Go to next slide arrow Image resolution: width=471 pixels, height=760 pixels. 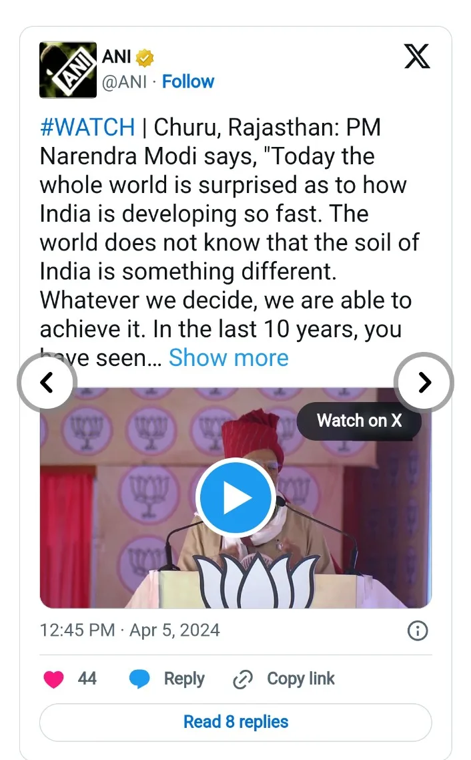(x=424, y=382)
